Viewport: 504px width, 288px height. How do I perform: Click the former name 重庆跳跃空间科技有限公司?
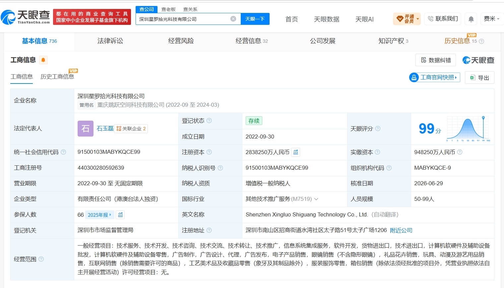(x=131, y=105)
